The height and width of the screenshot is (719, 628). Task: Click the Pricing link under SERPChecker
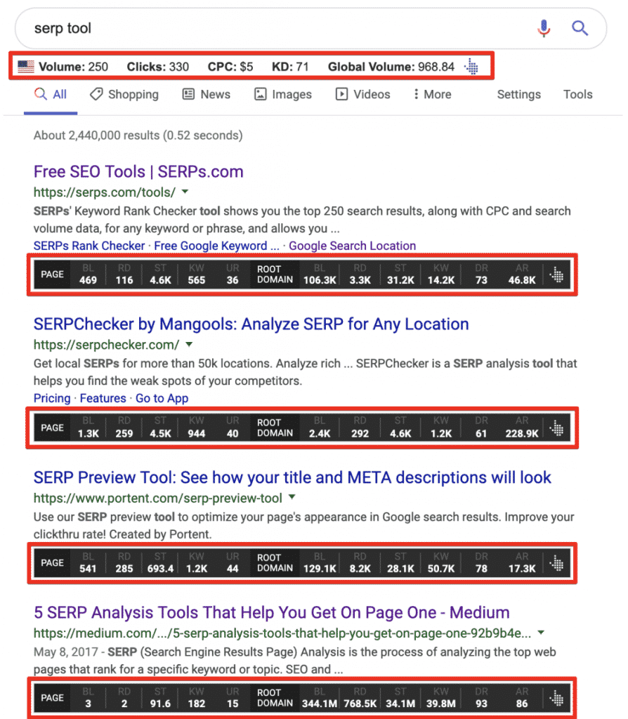click(x=52, y=398)
